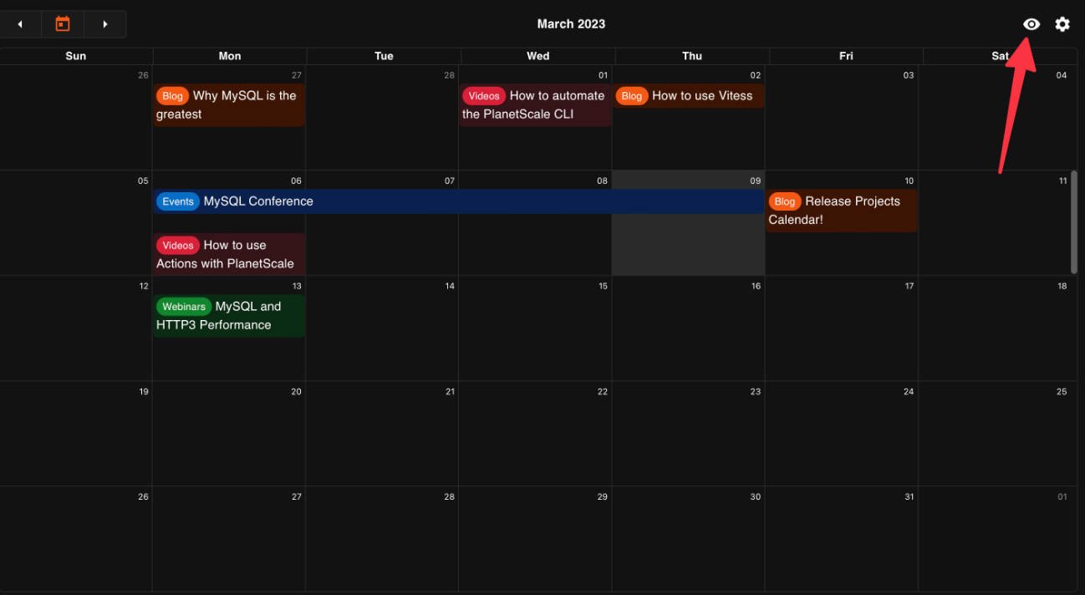Click the Webinars badge on the HTTP3 event

(184, 306)
